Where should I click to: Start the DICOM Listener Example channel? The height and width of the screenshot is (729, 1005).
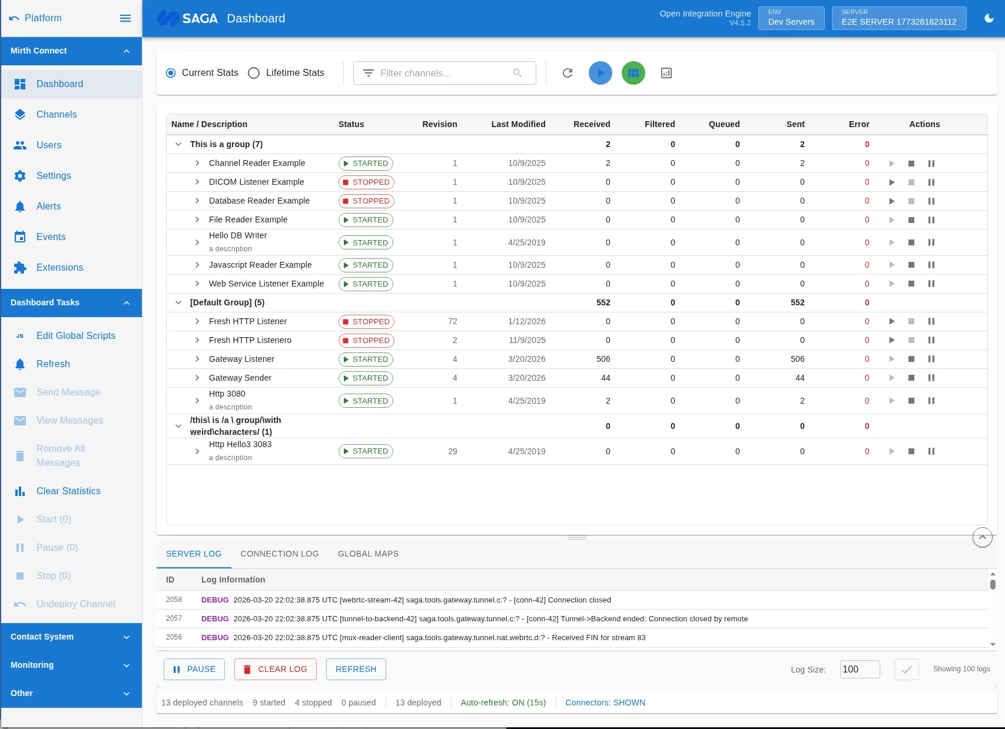[x=891, y=182]
